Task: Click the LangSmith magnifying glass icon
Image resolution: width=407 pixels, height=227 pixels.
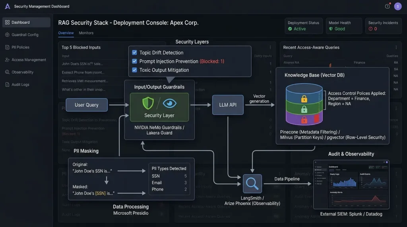Action: point(252,184)
